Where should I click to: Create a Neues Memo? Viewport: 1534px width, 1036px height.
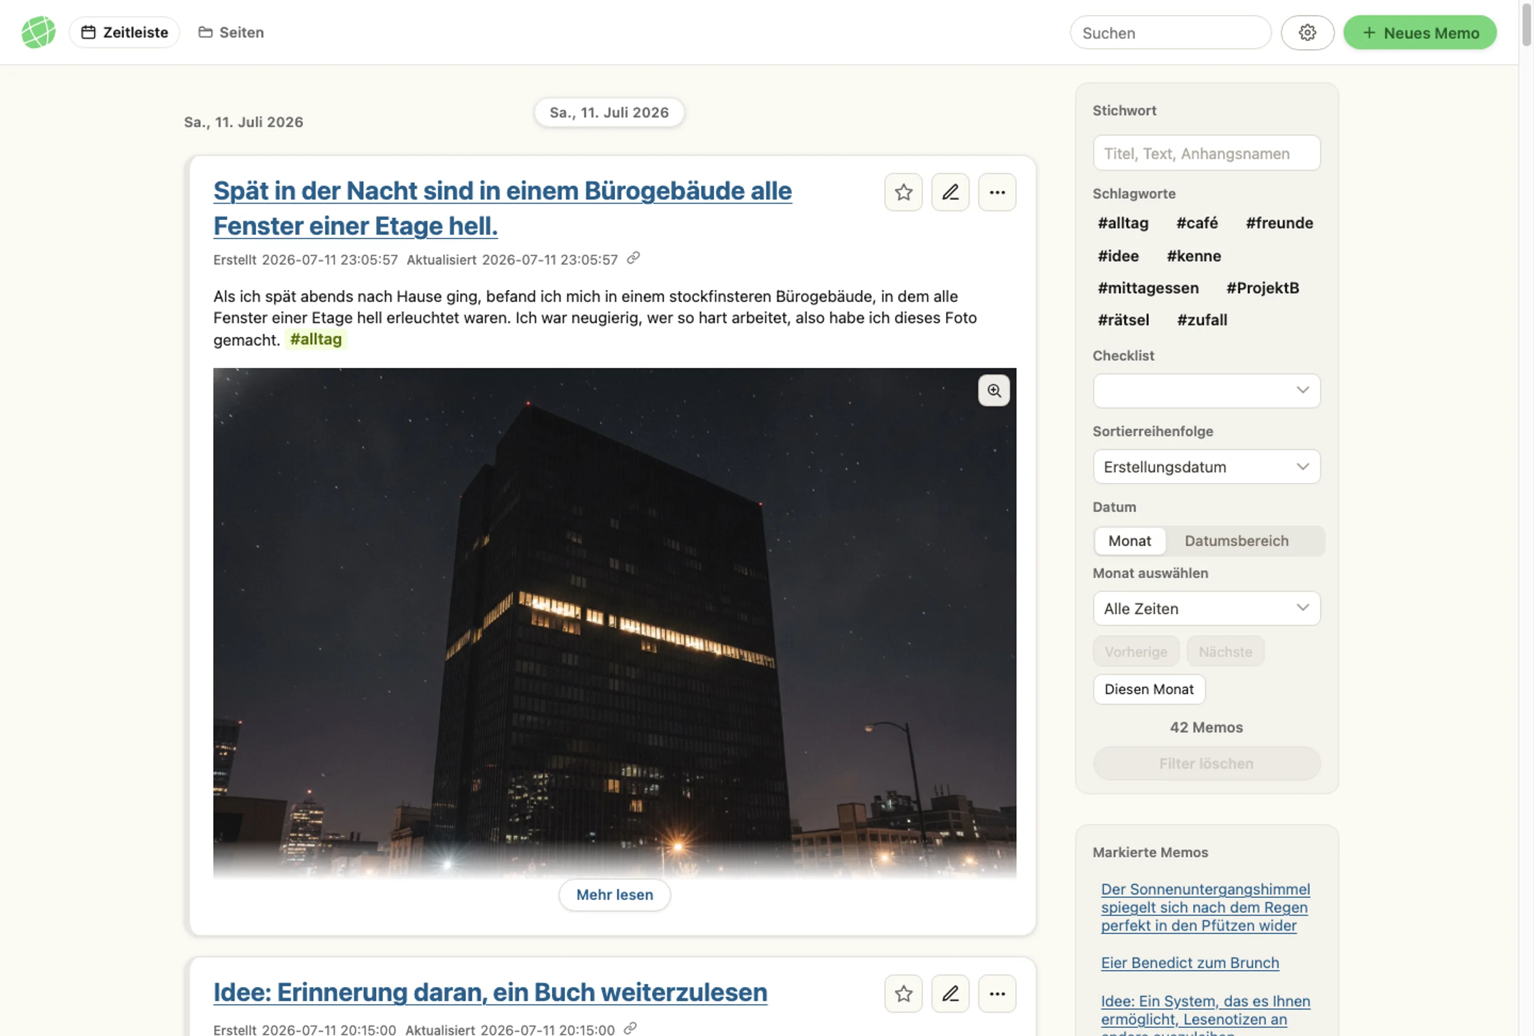pyautogui.click(x=1420, y=33)
